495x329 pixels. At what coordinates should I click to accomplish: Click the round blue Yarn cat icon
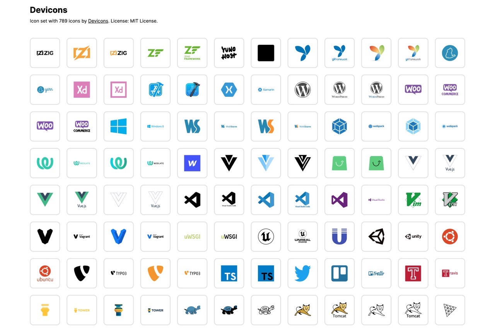point(450,53)
